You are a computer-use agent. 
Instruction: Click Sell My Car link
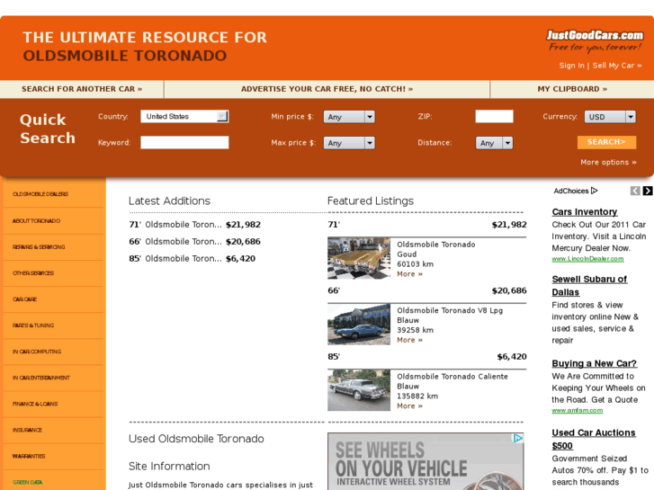[617, 66]
